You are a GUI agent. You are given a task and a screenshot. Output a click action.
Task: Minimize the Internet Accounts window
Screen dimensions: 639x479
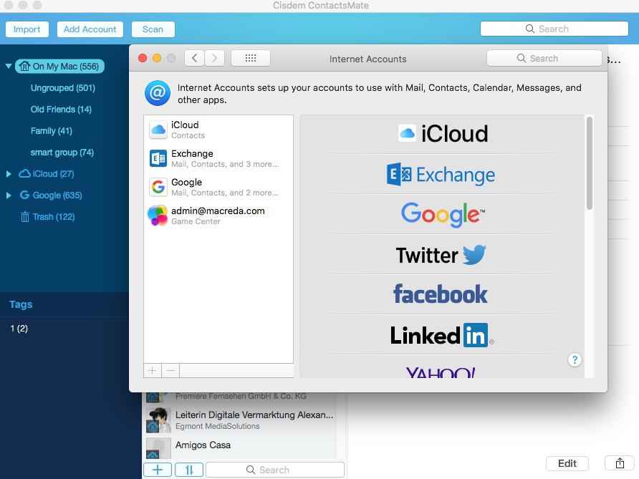(157, 58)
